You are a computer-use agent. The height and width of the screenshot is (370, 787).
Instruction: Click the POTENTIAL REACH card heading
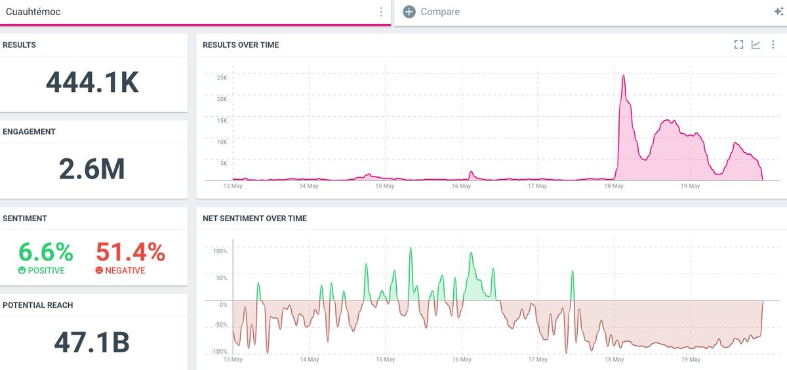tap(38, 305)
